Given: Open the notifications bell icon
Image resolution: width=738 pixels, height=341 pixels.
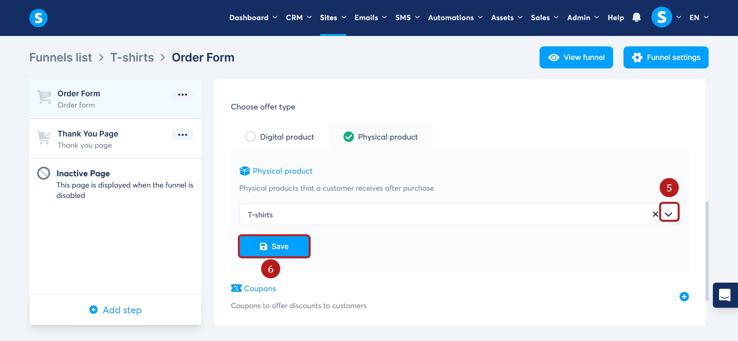Looking at the screenshot, I should coord(636,17).
